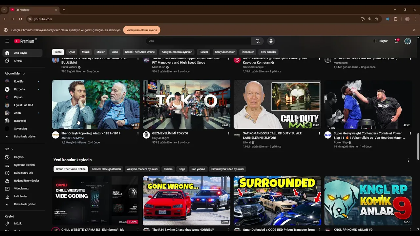Screen dimensions: 420x236
Task: Select the Oyun filter chip
Action: pyautogui.click(x=72, y=52)
